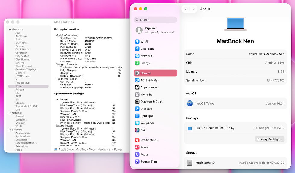Click the account avatar icon beside Sign in
The image size is (295, 173).
tap(139, 30)
